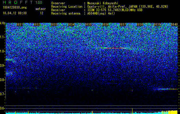Click the 0.8 frequency axis label
The width and height of the screenshot is (180, 114).
coord(2,80)
